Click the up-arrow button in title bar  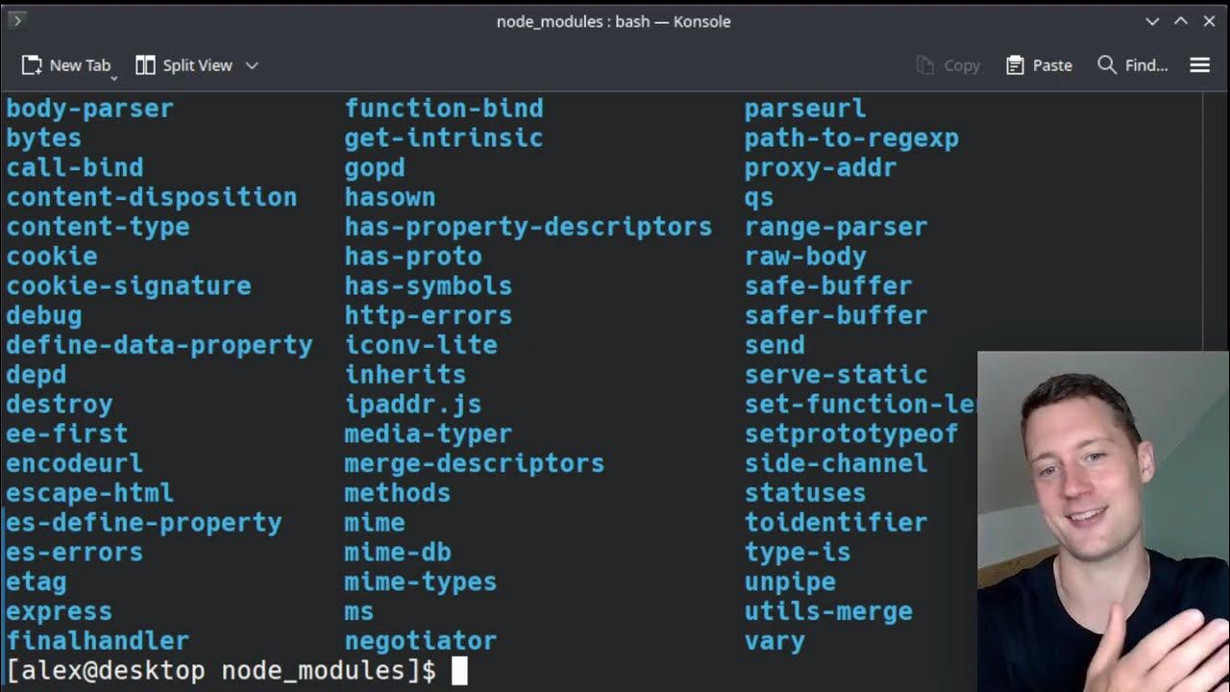[1181, 21]
